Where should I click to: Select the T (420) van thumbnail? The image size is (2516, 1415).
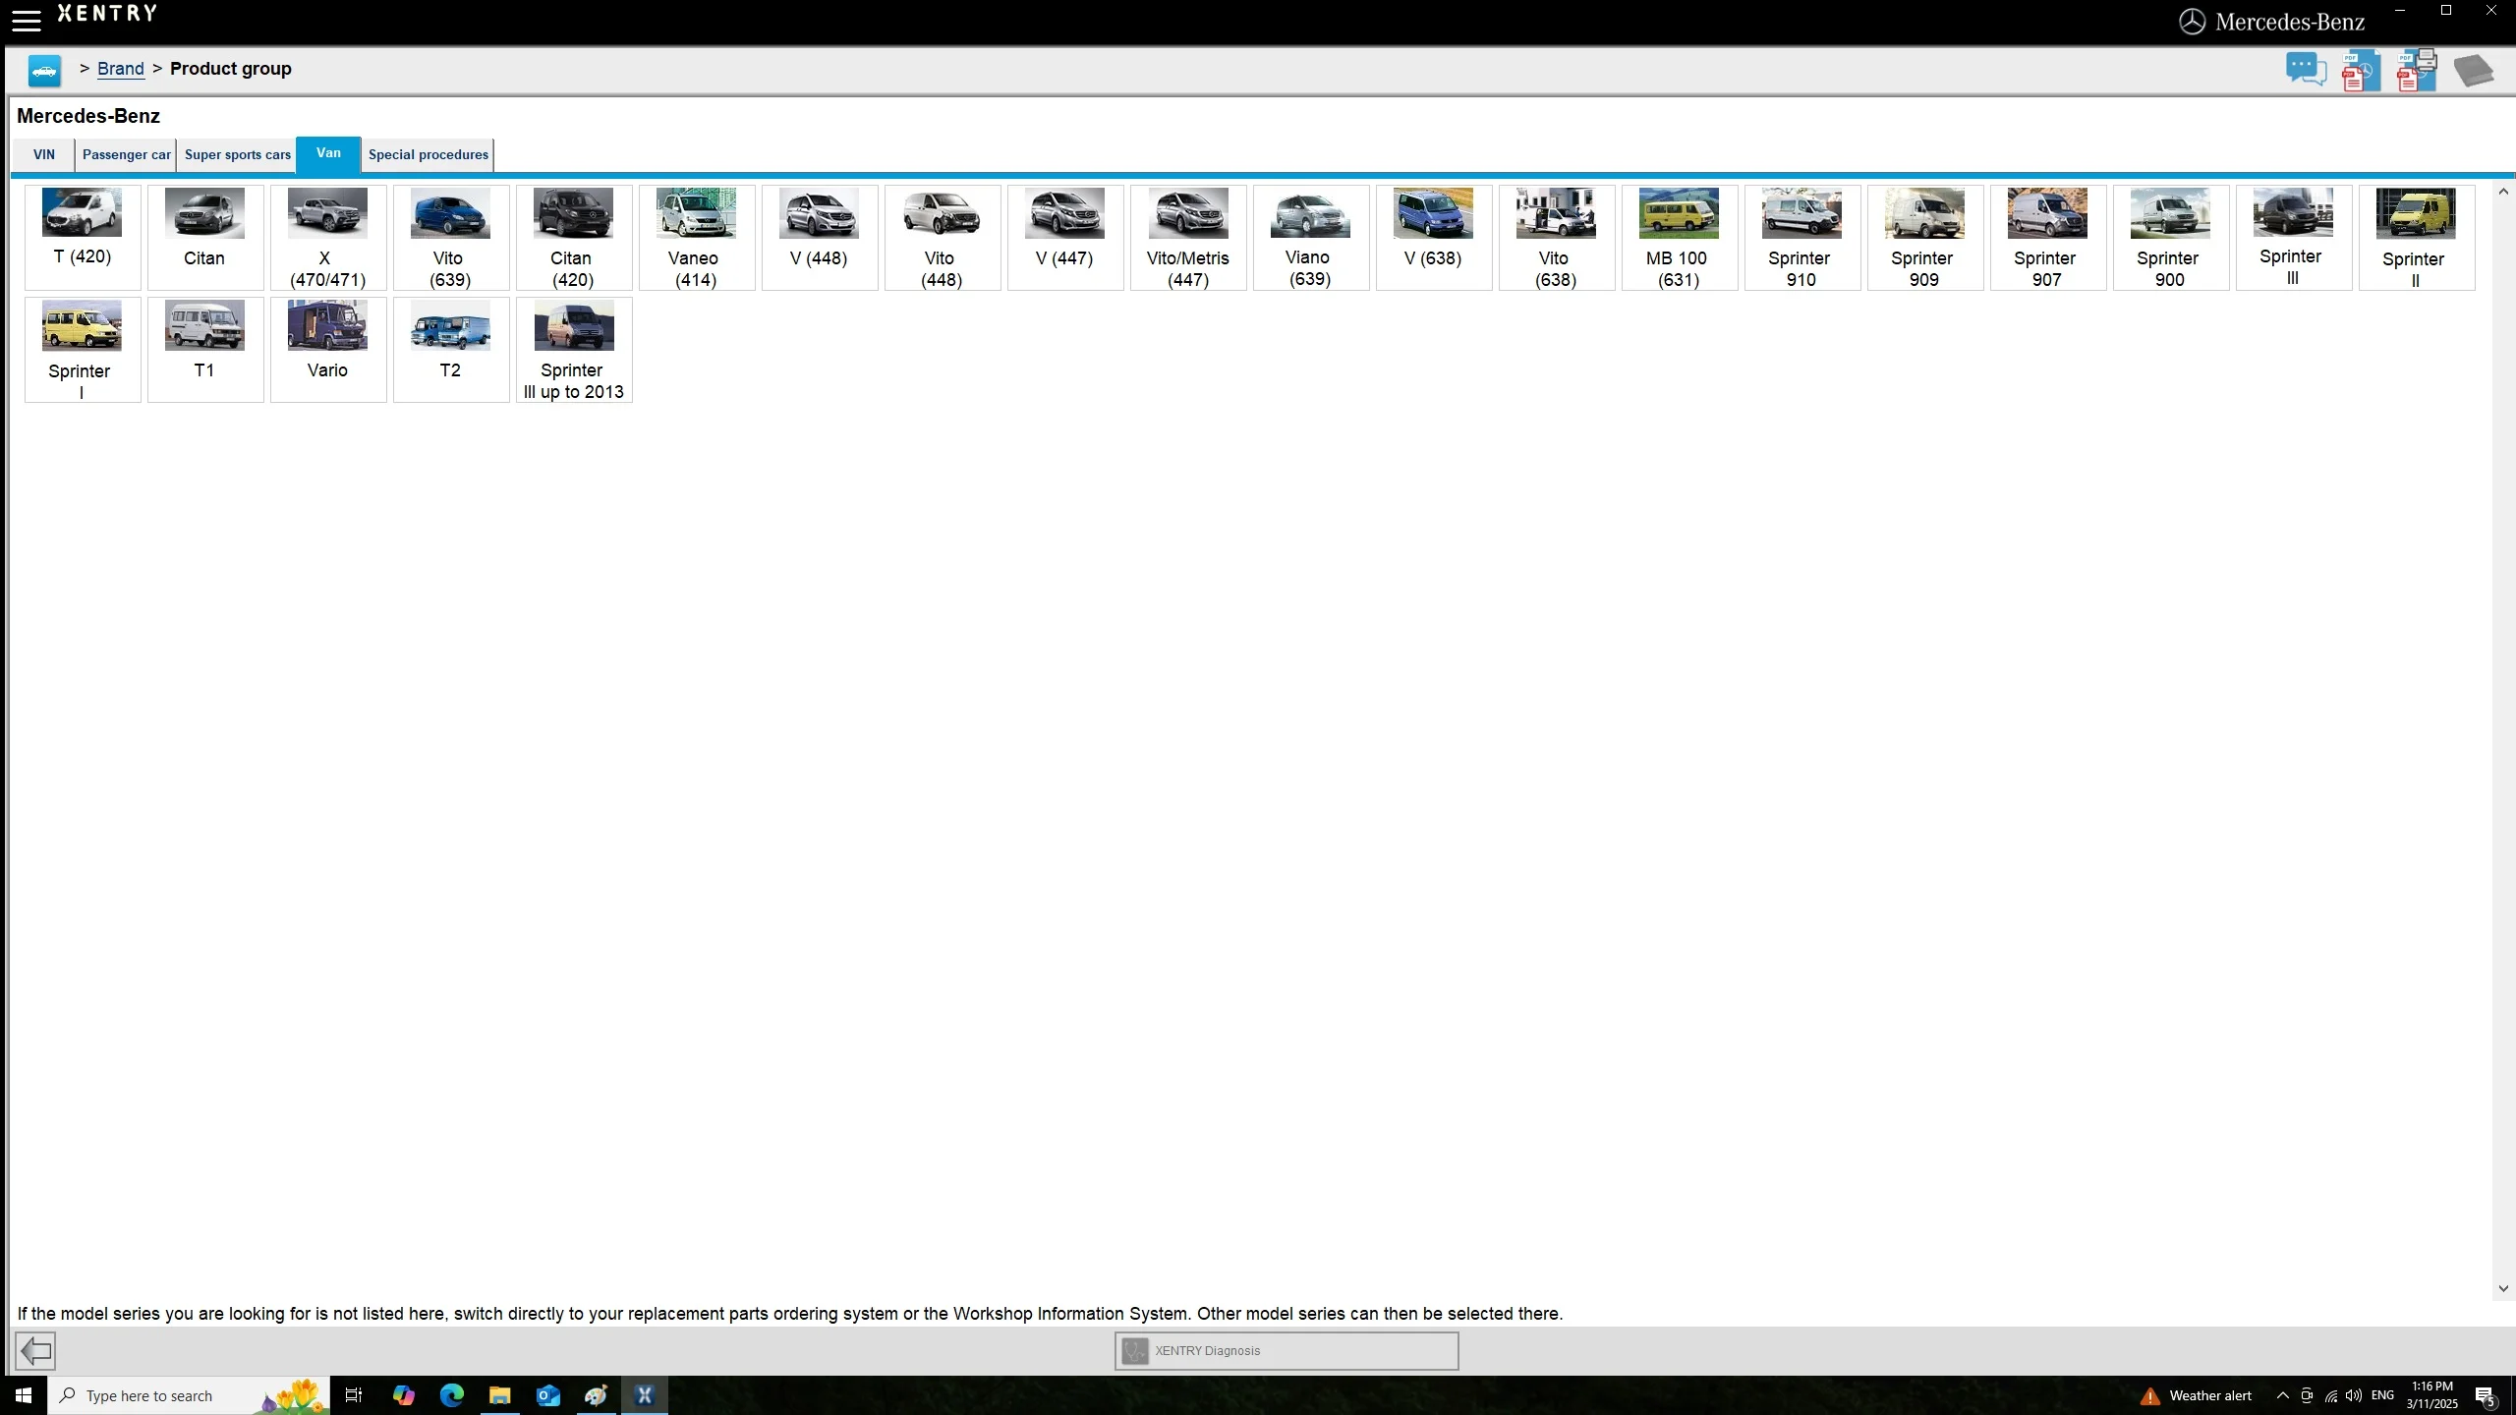point(83,238)
